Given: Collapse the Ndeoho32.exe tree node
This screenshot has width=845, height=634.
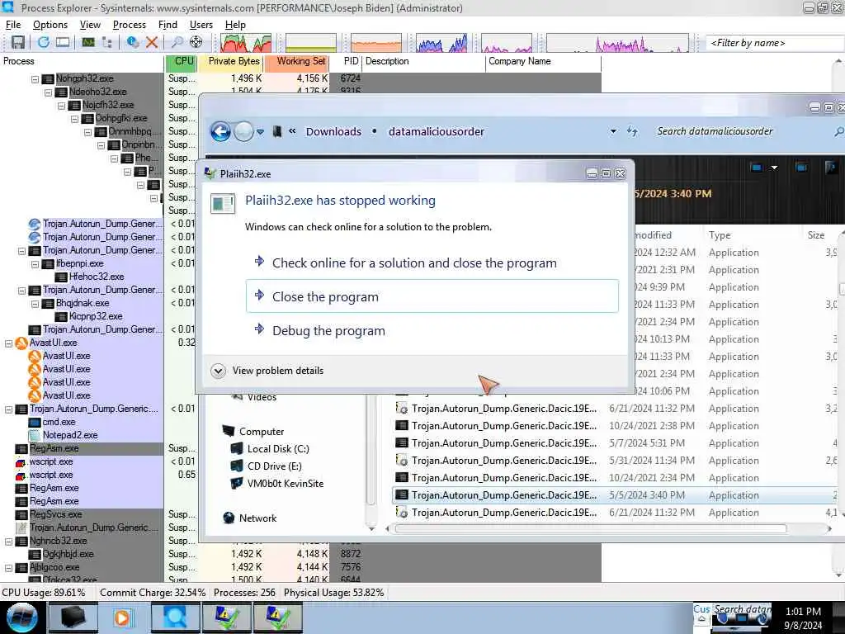Looking at the screenshot, I should point(48,92).
